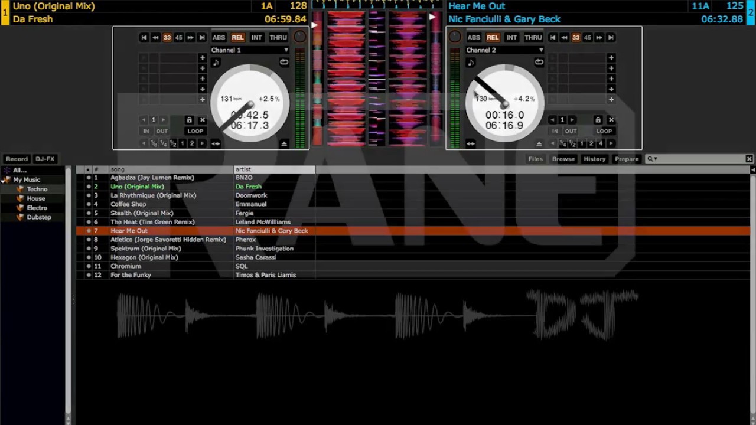Image resolution: width=756 pixels, height=425 pixels.
Task: Enable THRU mode on the right deck
Action: point(532,37)
